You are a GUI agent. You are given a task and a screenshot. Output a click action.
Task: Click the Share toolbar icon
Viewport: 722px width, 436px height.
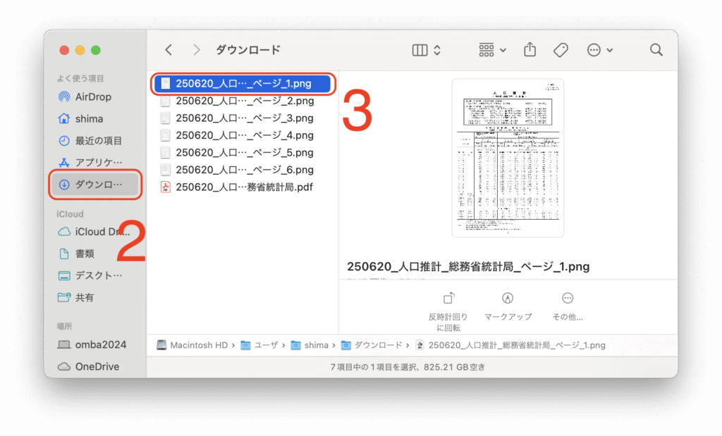pos(530,49)
